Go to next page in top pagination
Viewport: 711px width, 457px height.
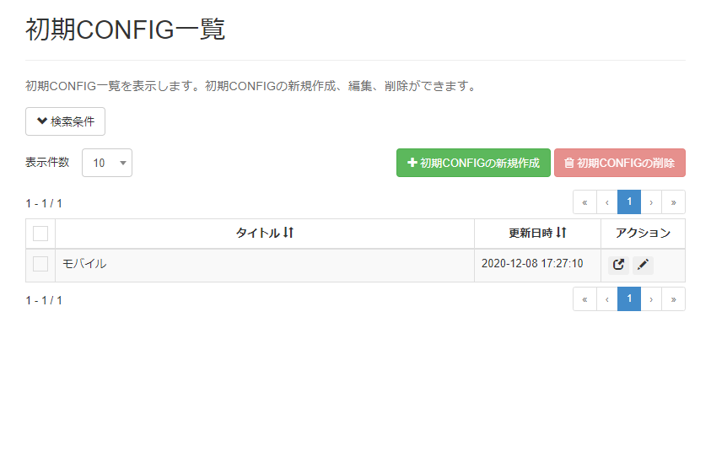coord(651,202)
